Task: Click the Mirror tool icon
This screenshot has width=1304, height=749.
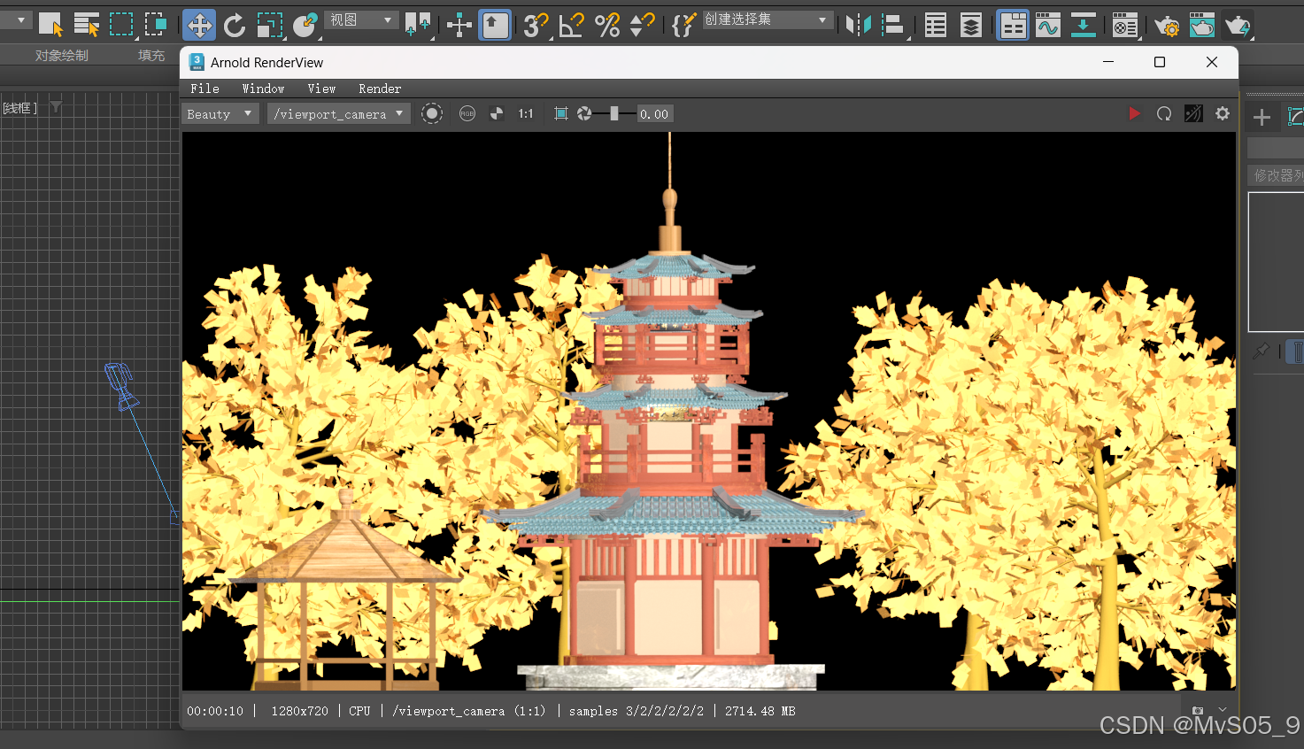Action: (857, 25)
